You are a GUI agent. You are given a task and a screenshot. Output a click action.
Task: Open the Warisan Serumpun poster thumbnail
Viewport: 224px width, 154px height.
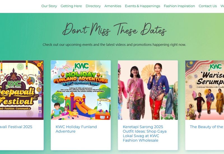205,90
